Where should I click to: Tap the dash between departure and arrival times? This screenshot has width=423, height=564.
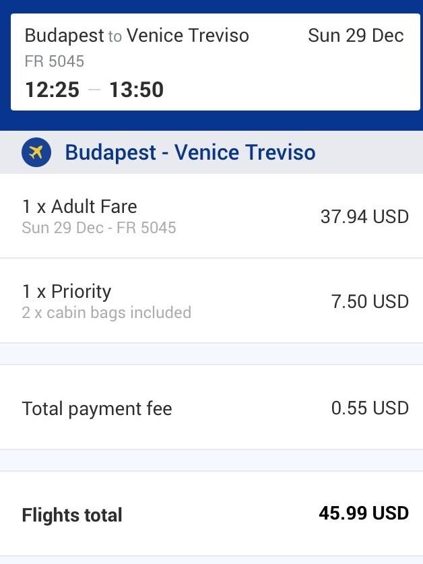point(94,90)
